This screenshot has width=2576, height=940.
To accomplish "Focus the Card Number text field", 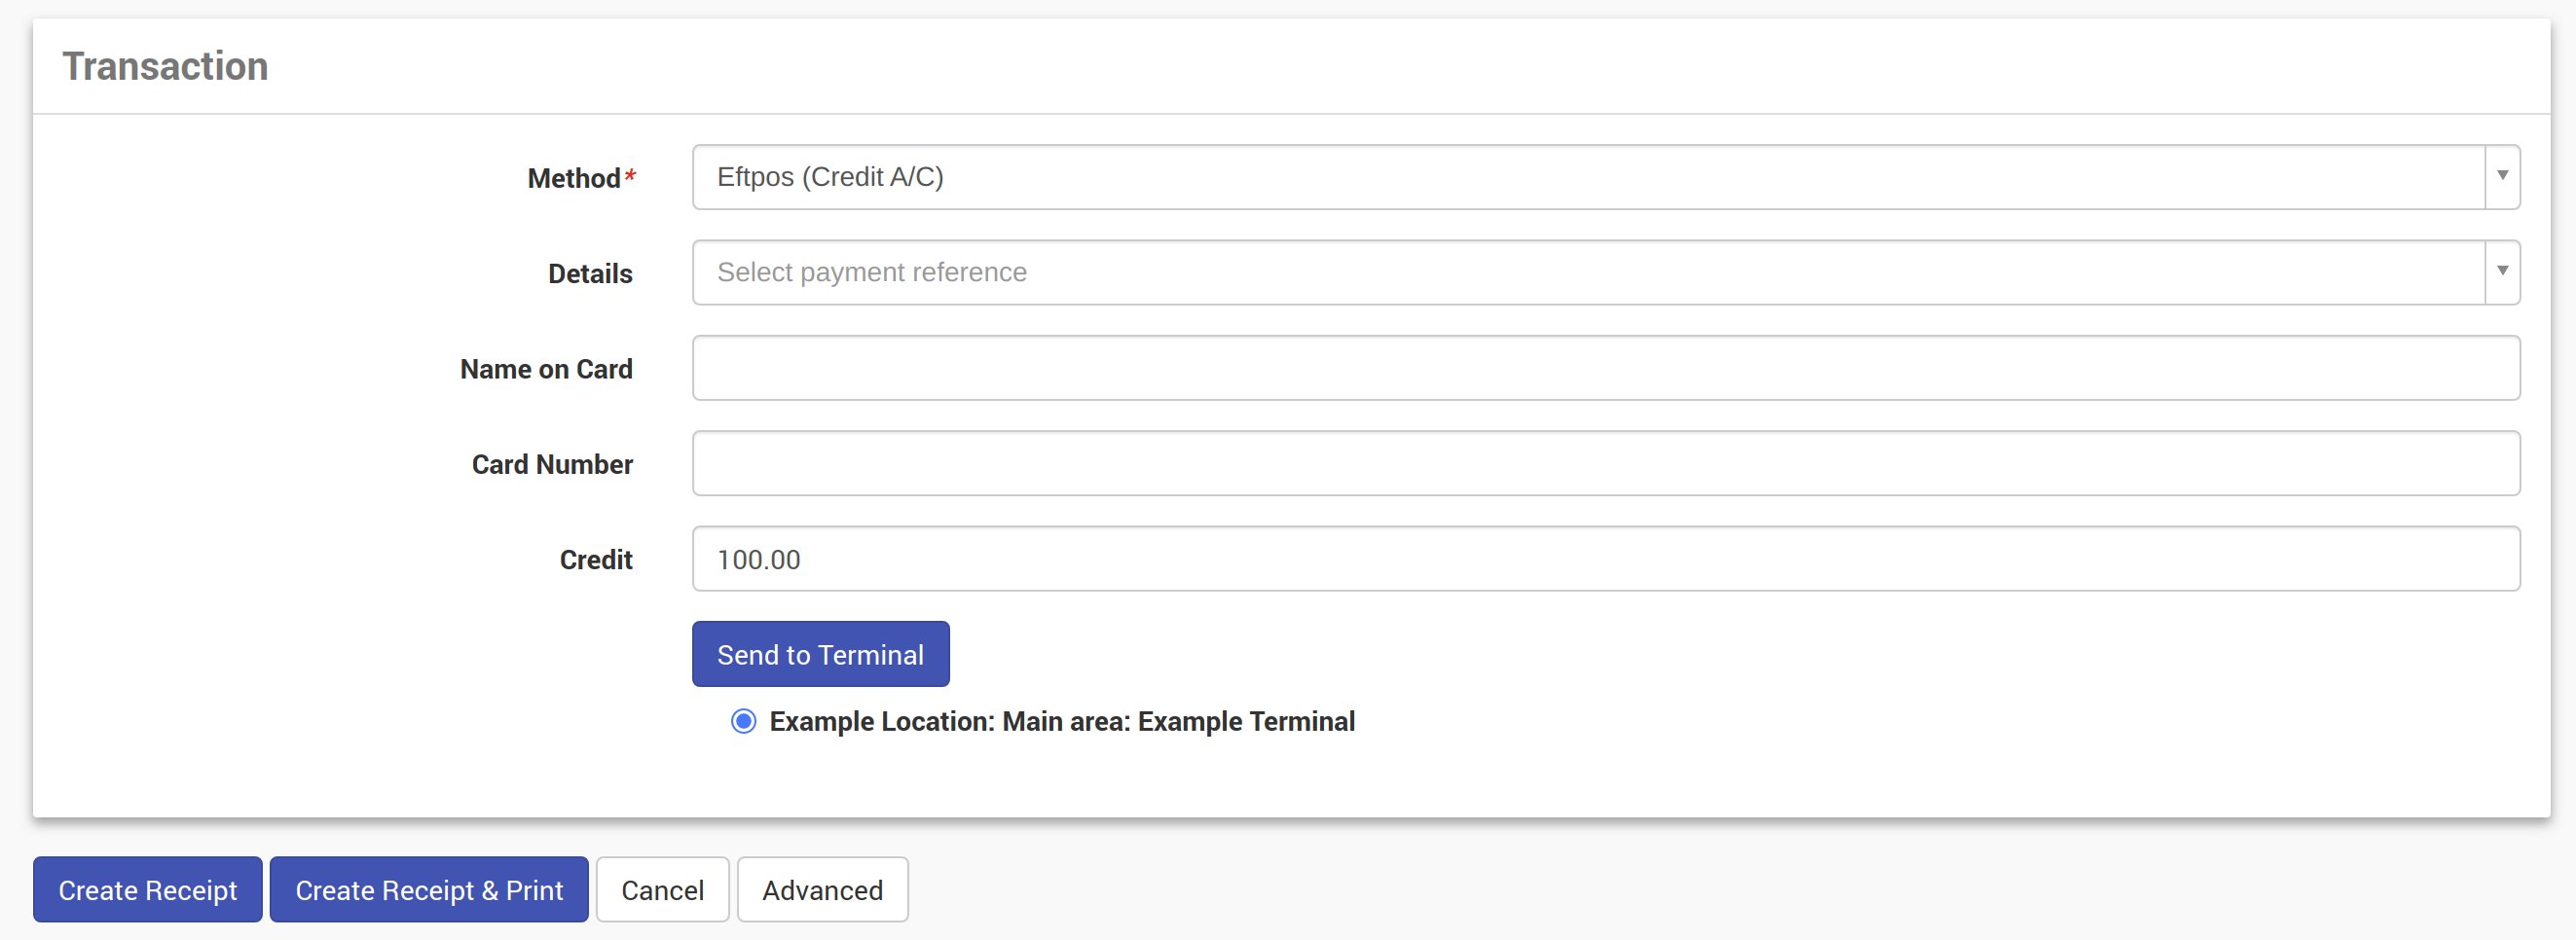I will 1605,463.
